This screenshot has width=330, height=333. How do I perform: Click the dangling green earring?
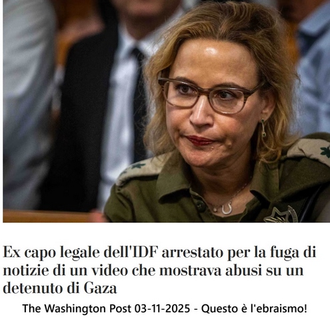pos(263,128)
